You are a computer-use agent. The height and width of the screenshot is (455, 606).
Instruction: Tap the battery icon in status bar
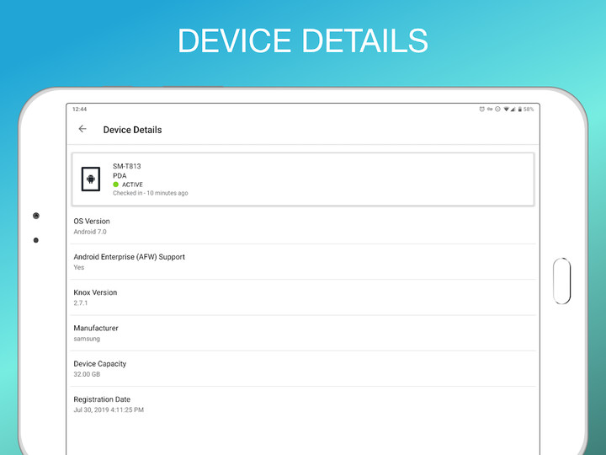coord(519,110)
